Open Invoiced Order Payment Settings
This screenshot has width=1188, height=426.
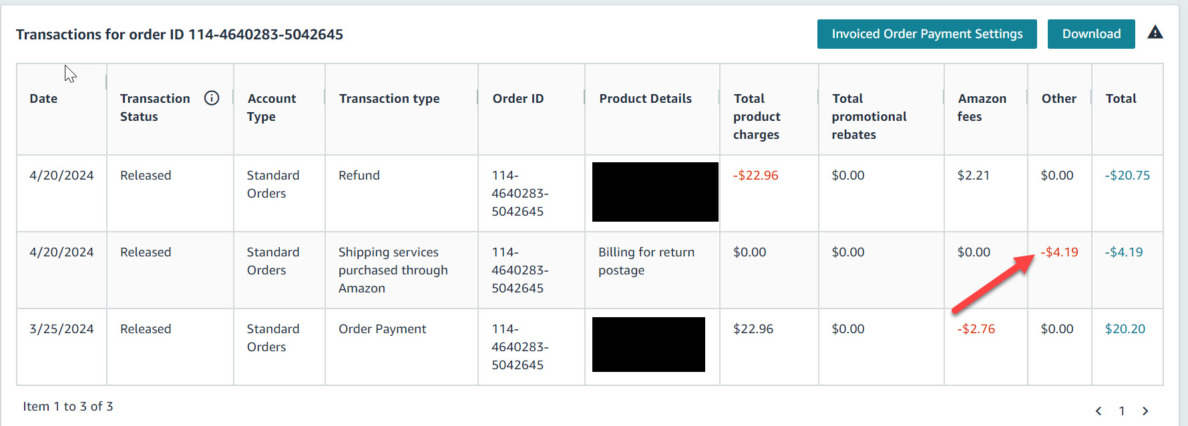point(927,34)
